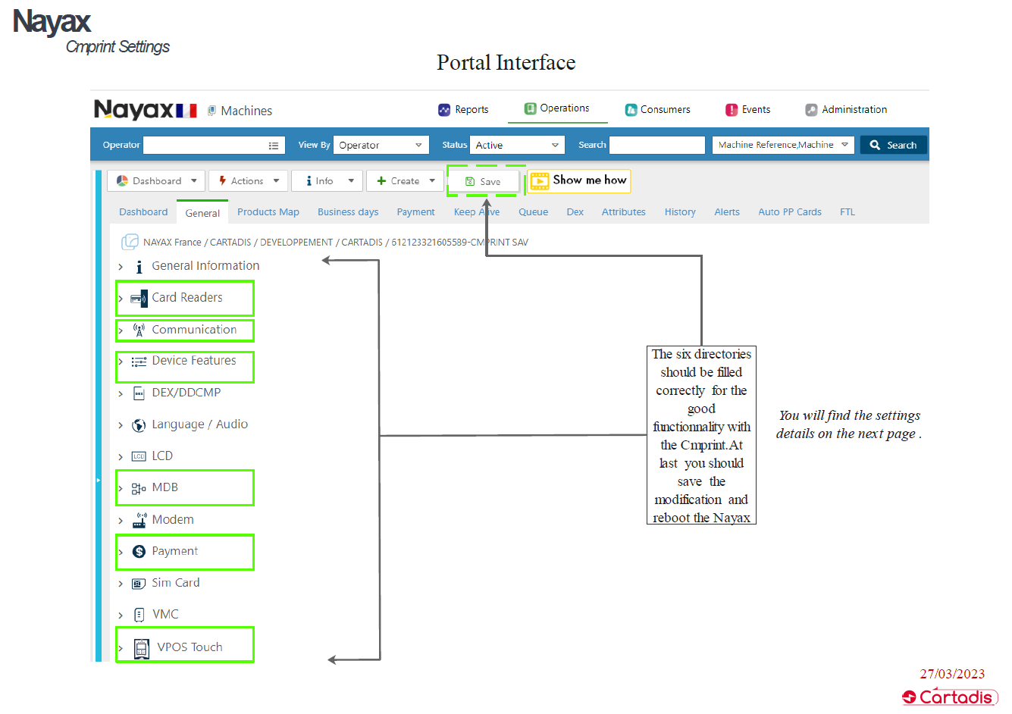Click the Payment dollar icon
The image size is (1012, 714).
139,552
